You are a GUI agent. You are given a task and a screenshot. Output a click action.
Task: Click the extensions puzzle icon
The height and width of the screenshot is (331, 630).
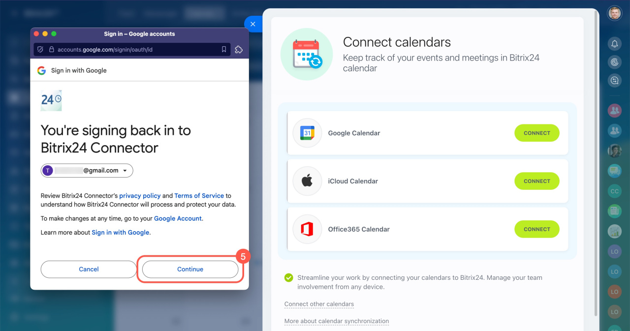click(239, 49)
